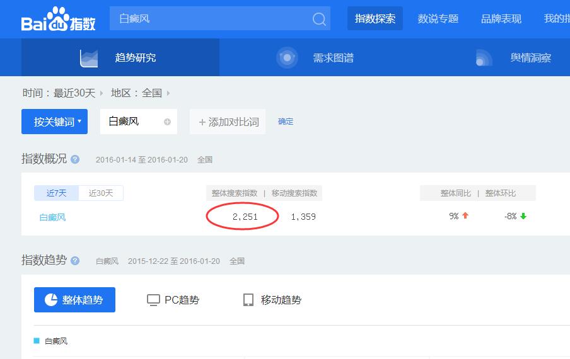This screenshot has height=359, width=570.
Task: Click the help icon beside 指数趋势
Action: [x=75, y=261]
